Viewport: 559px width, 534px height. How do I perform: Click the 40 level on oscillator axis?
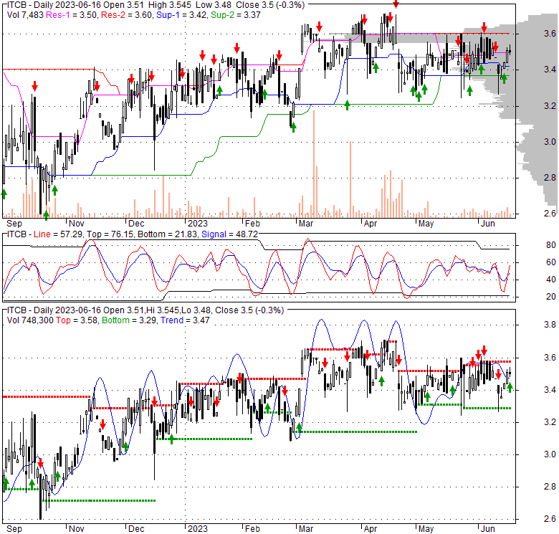pyautogui.click(x=551, y=280)
